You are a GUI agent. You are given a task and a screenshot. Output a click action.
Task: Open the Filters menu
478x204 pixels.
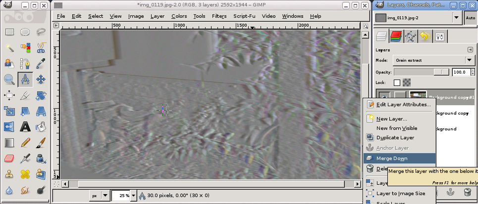coord(219,16)
